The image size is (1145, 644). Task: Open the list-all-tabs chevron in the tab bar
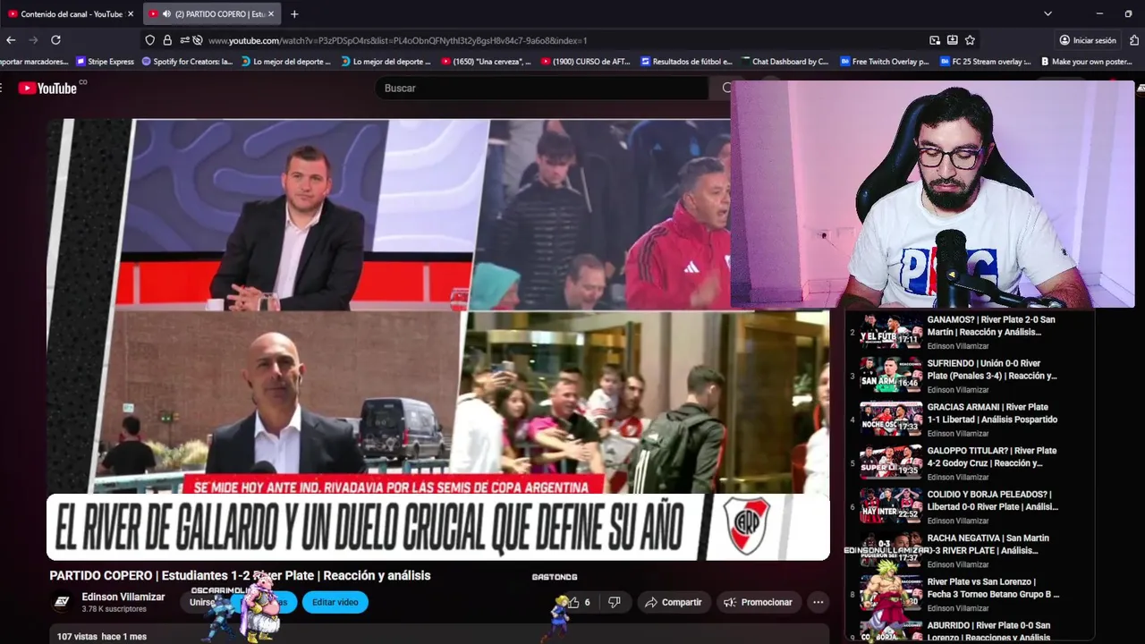1047,13
